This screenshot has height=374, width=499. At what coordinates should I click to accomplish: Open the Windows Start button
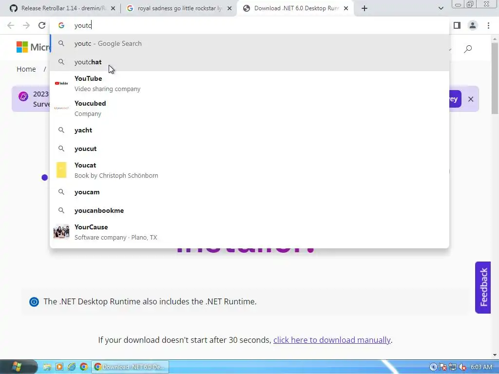pos(17,367)
